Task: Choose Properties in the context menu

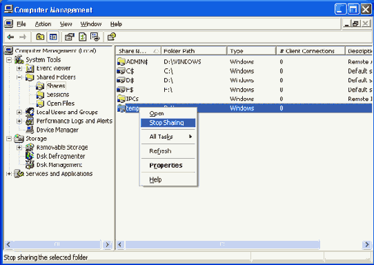Action: click(168, 166)
